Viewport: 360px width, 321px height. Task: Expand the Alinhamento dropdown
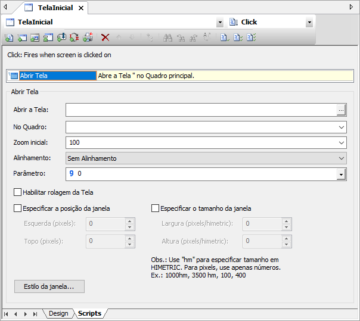pos(341,158)
